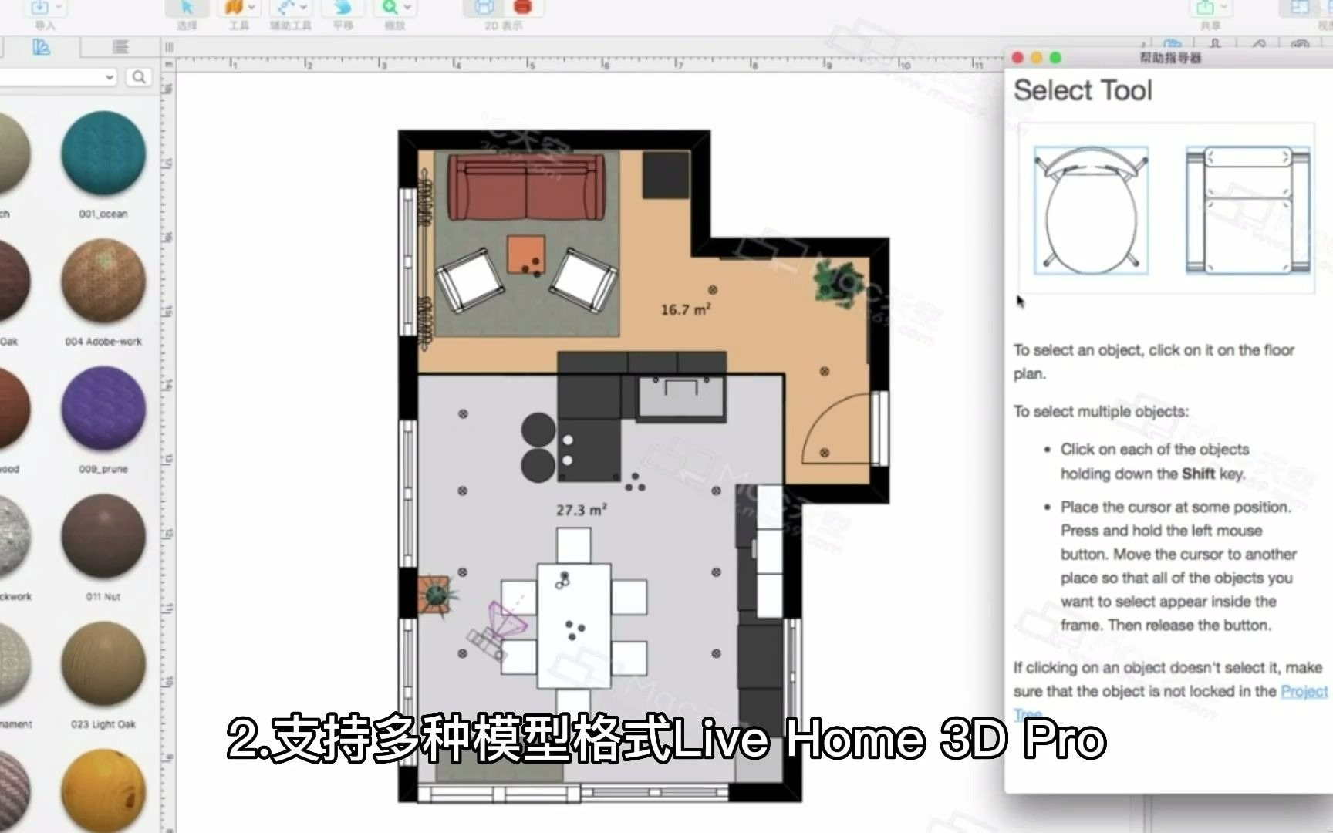Click the Zoom (缩放) magnifier icon
Image resolution: width=1333 pixels, height=833 pixels.
(390, 7)
